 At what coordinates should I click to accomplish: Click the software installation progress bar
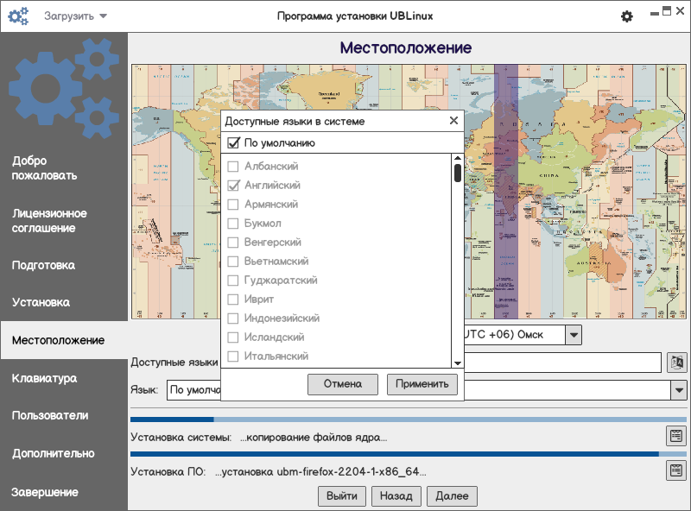pos(393,453)
